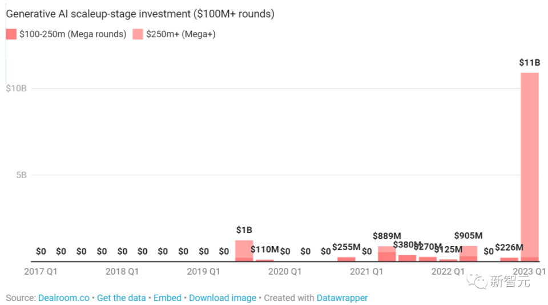Click the $250m+ Mega+ legend swatch
Screen dimensions: 548x305
click(138, 34)
